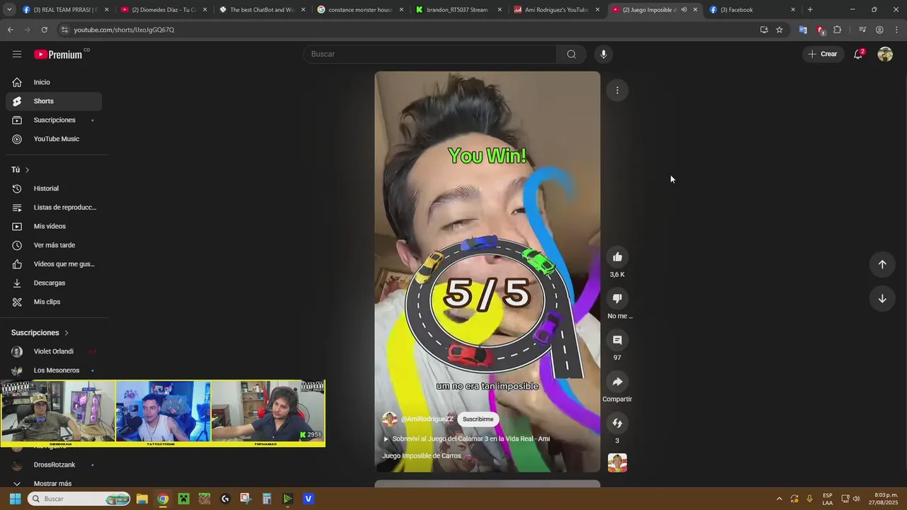Select Shorts in sidebar
Image resolution: width=907 pixels, height=510 pixels.
(54, 101)
